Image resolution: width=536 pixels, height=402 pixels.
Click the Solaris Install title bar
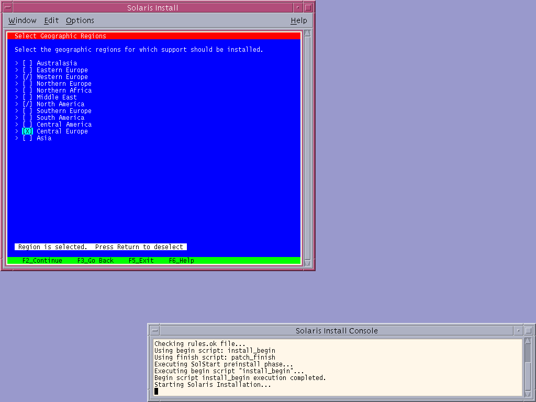click(x=153, y=7)
